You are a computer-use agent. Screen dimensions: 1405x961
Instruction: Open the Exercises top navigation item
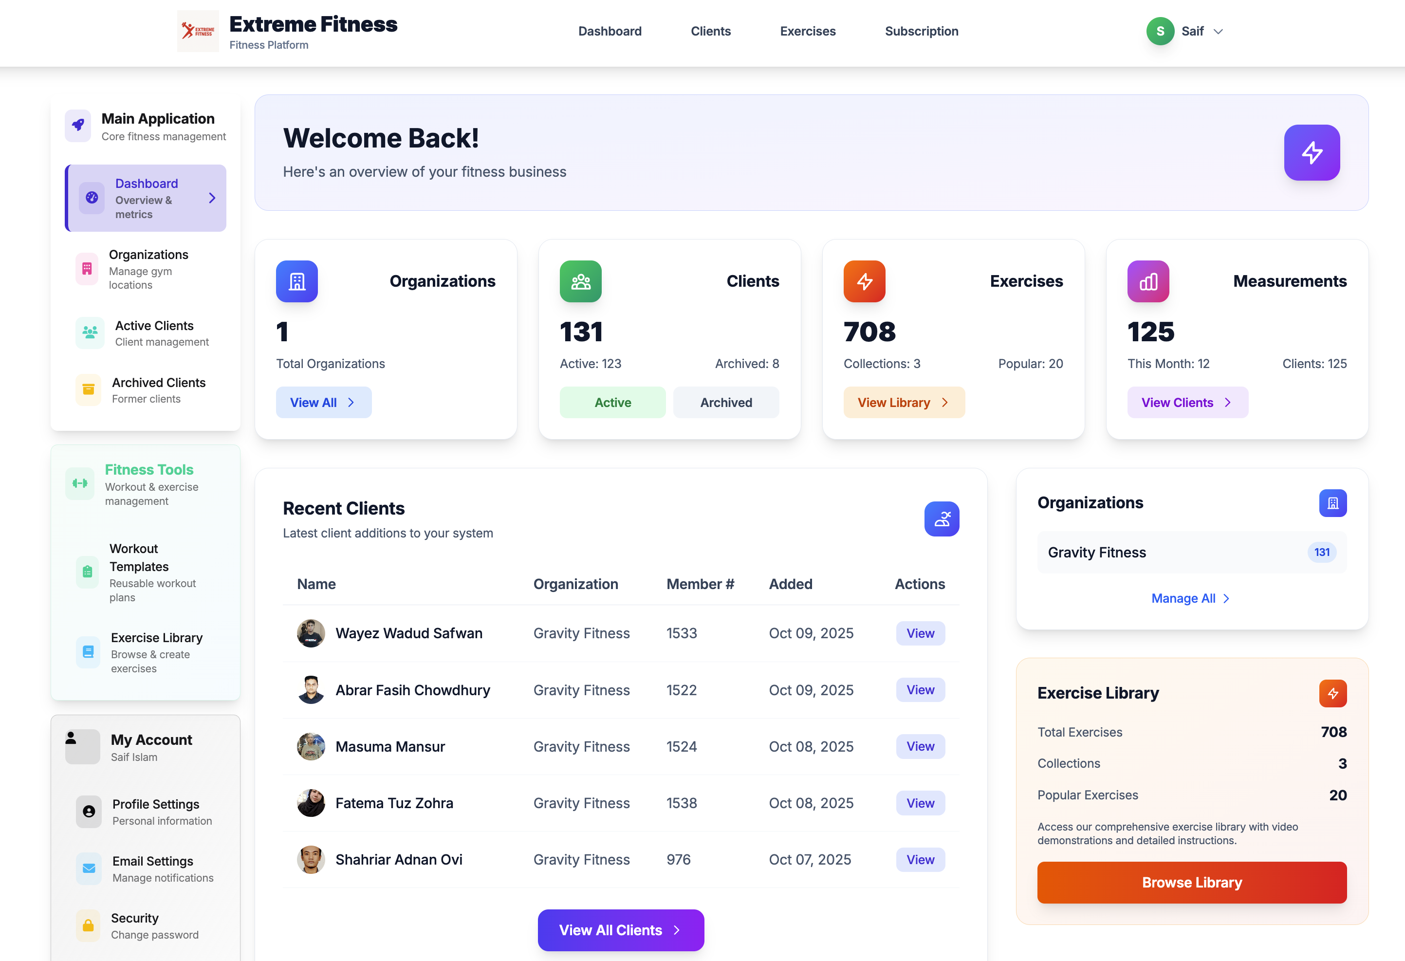[x=807, y=32]
